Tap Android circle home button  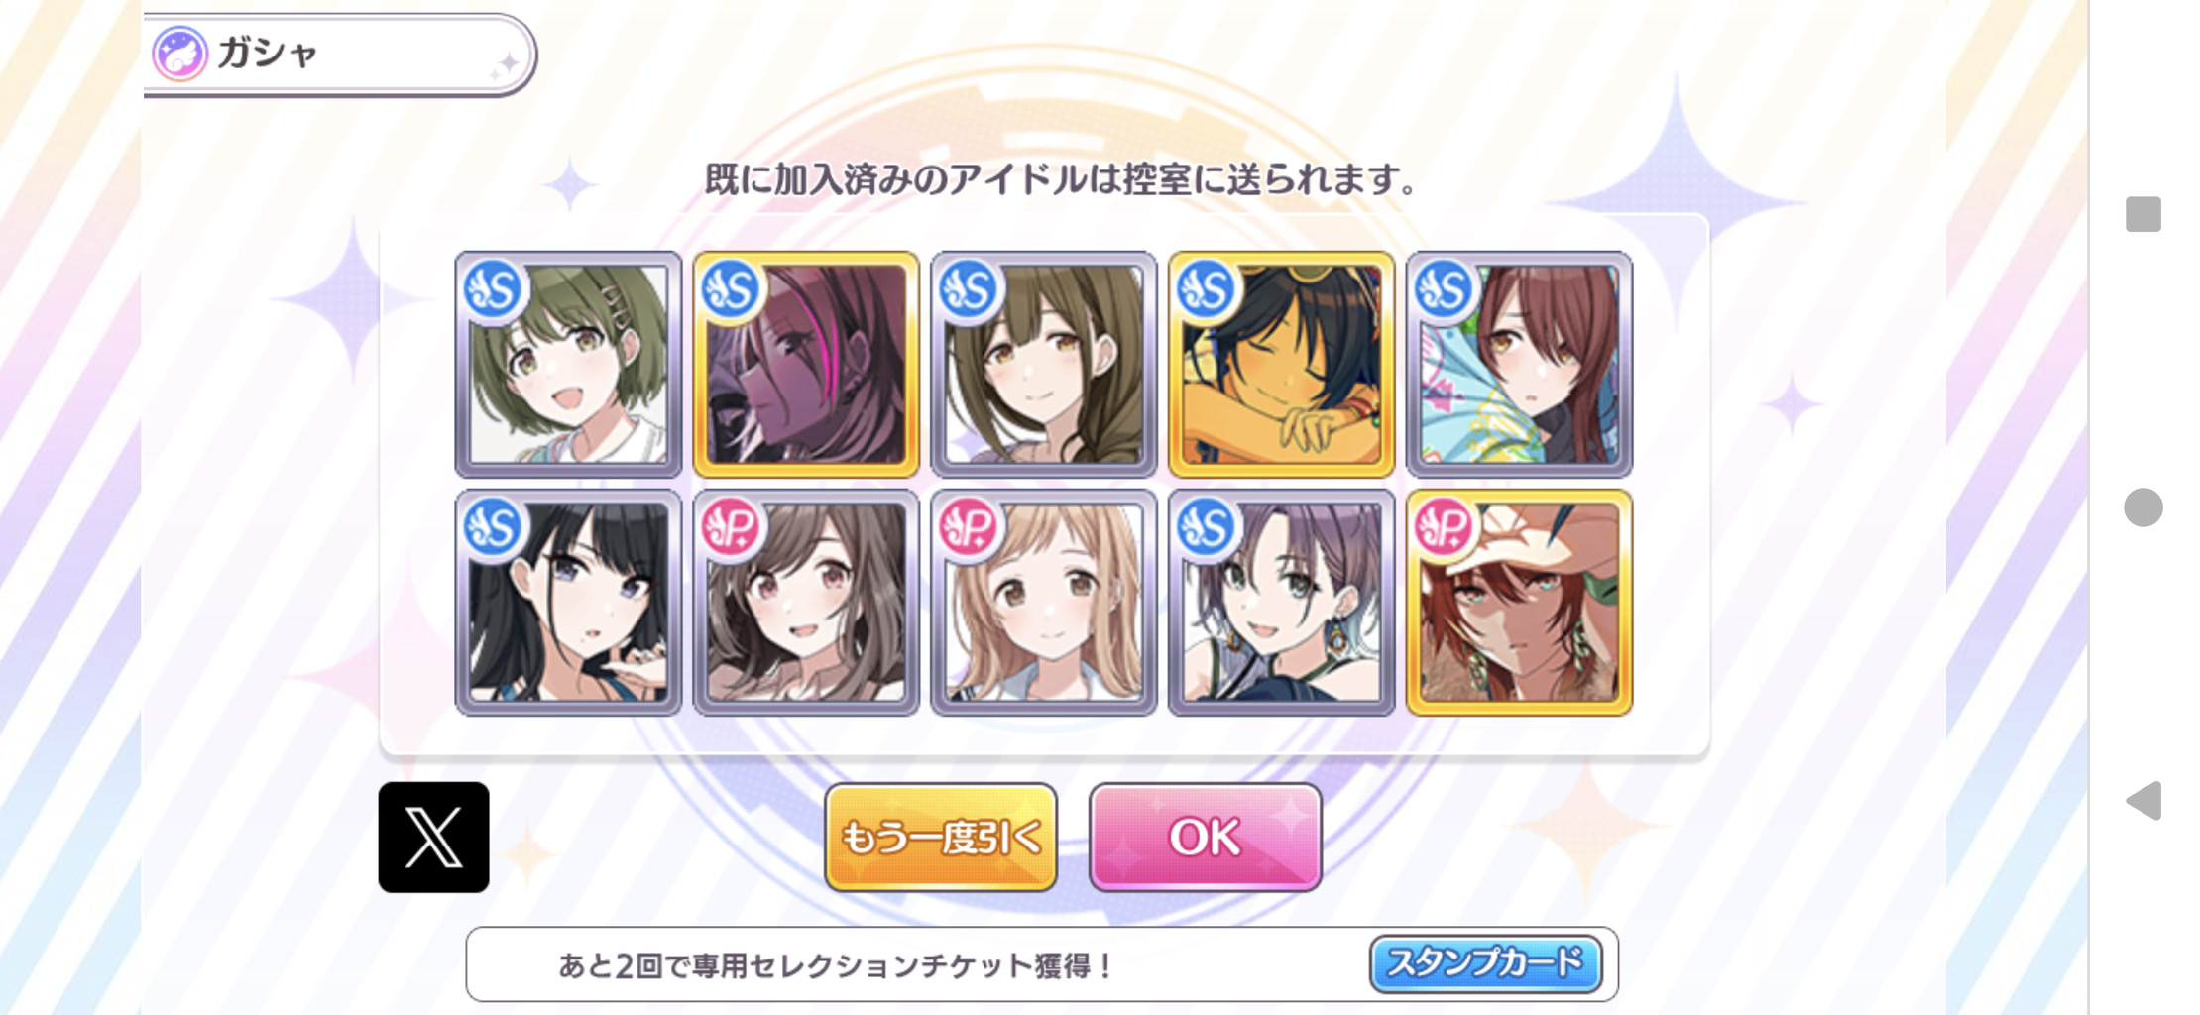click(x=2142, y=507)
